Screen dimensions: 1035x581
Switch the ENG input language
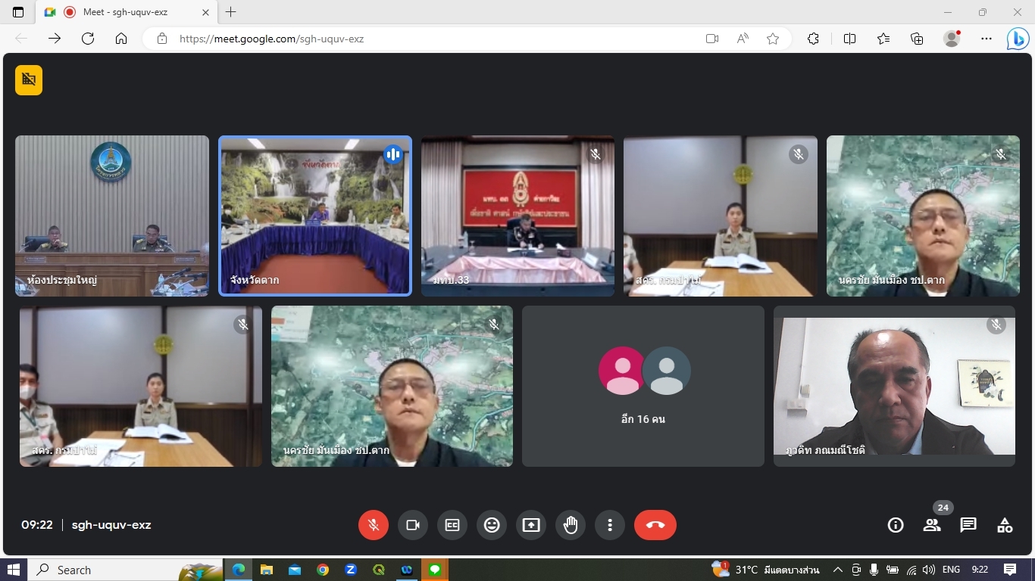(951, 570)
